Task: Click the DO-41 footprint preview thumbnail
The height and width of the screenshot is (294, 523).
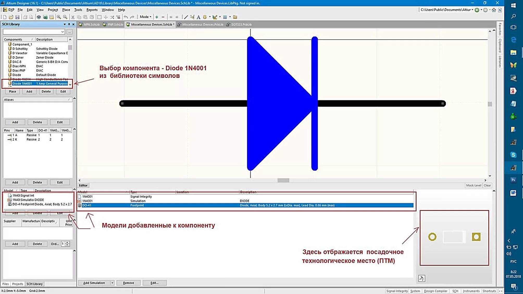Action: pyautogui.click(x=454, y=238)
